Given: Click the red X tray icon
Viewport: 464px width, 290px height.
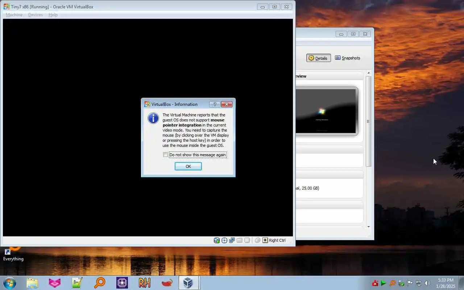Looking at the screenshot, I should click(x=375, y=283).
